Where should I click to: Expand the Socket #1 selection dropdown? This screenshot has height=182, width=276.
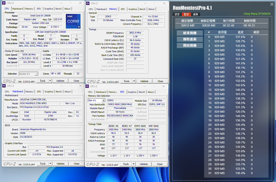(x=36, y=74)
